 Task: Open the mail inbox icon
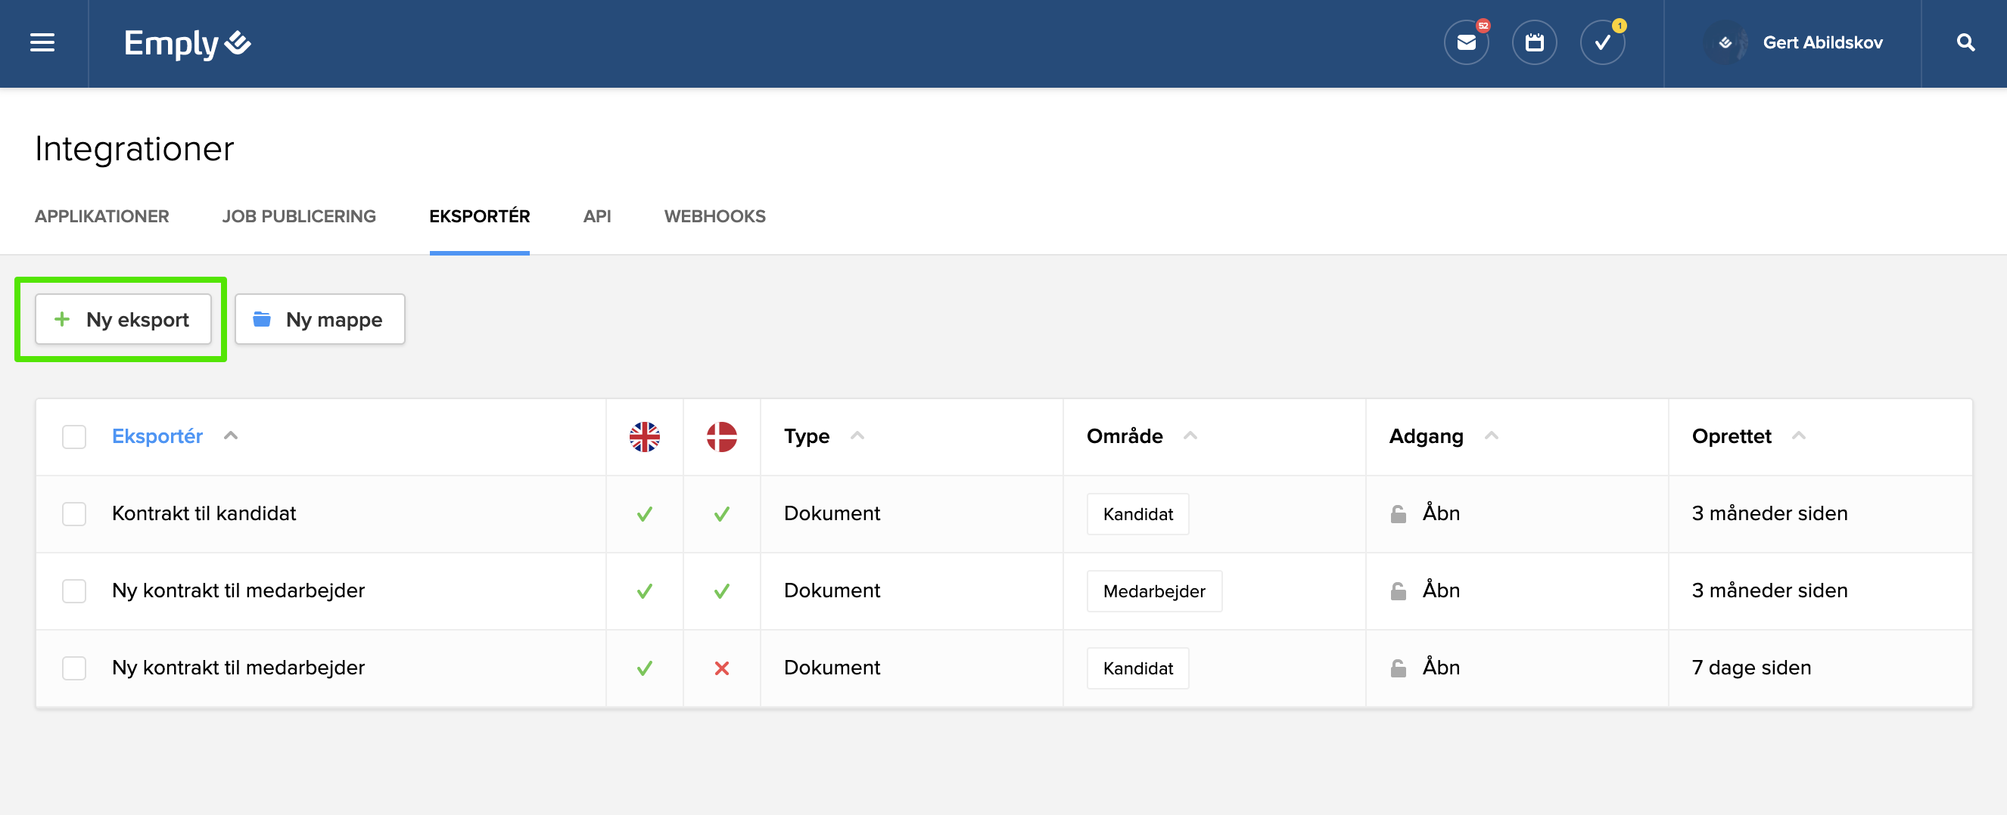[1465, 43]
